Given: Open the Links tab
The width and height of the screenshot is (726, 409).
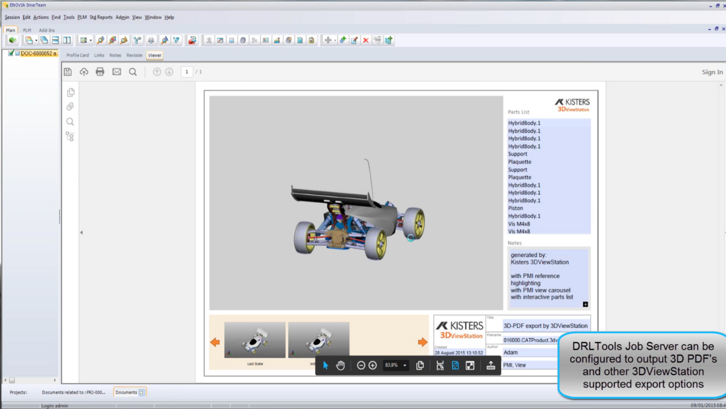Looking at the screenshot, I should click(99, 55).
